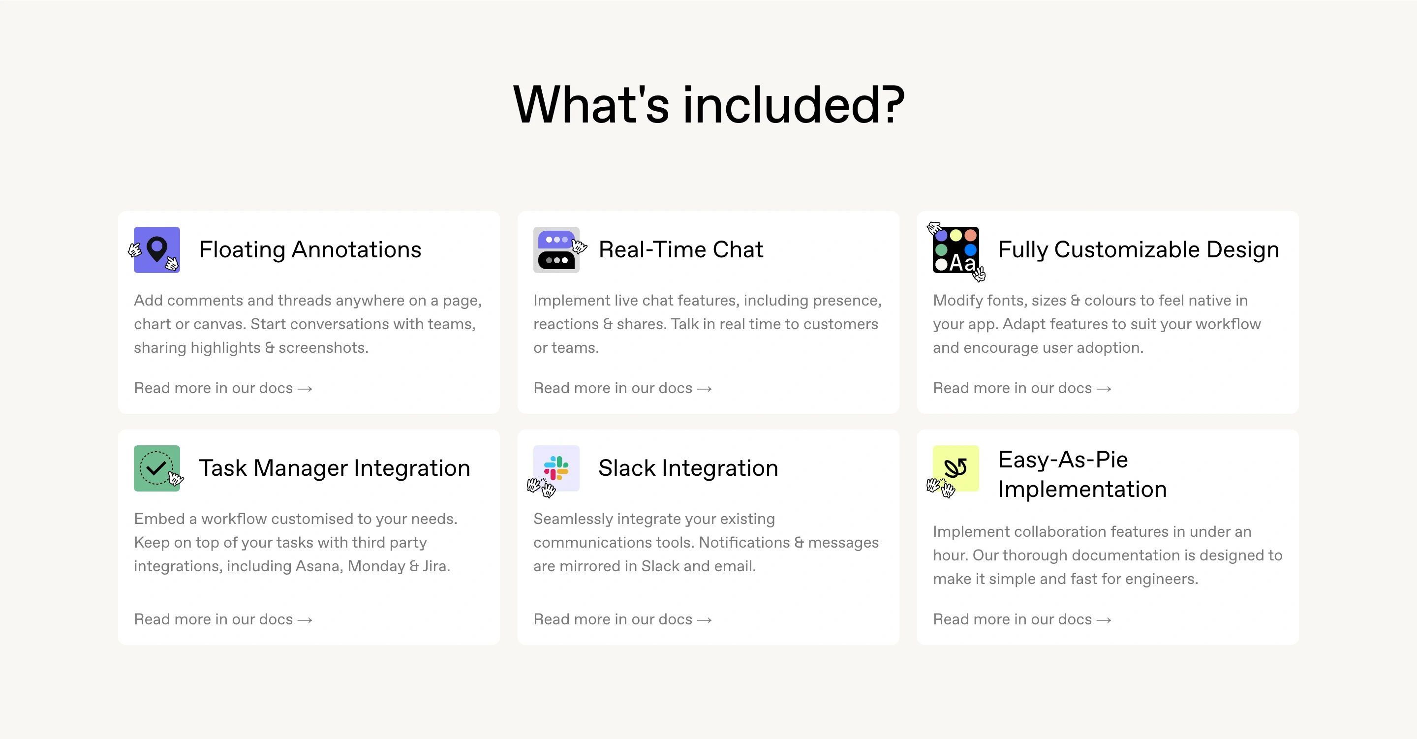Click the Fully Customizable Design palette icon
1417x739 pixels.
(x=955, y=250)
